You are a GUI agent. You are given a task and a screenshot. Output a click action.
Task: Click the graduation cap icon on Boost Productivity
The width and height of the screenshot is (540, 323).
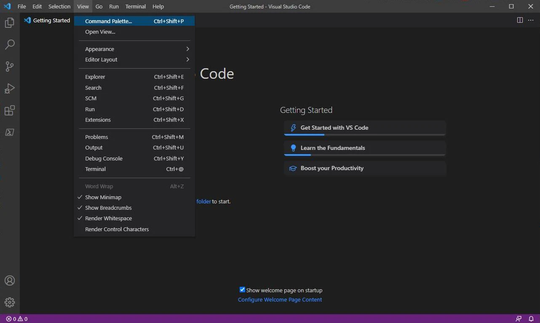pyautogui.click(x=293, y=168)
